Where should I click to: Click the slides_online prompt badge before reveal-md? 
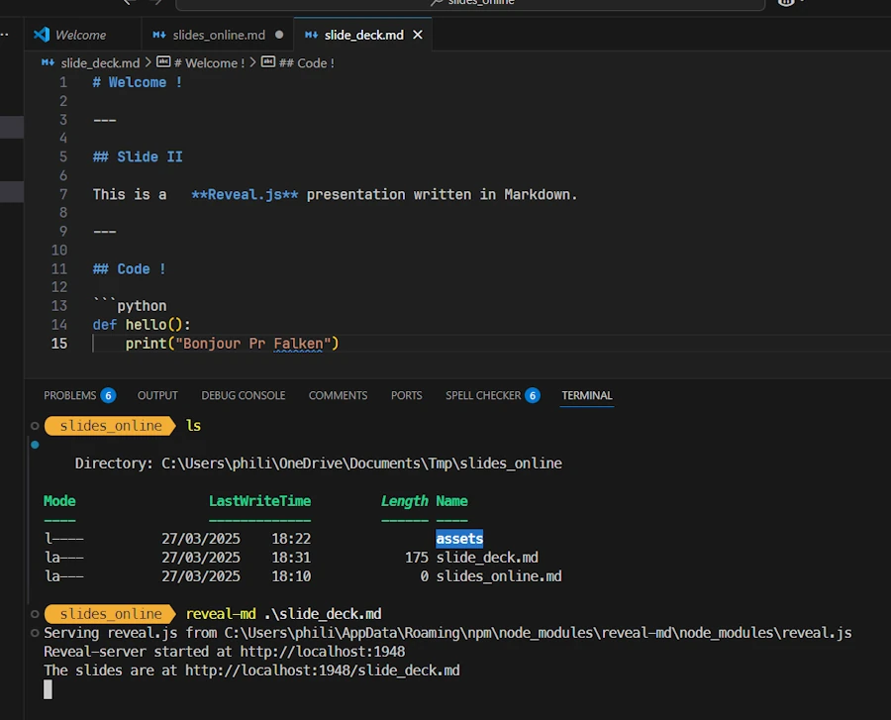(110, 614)
